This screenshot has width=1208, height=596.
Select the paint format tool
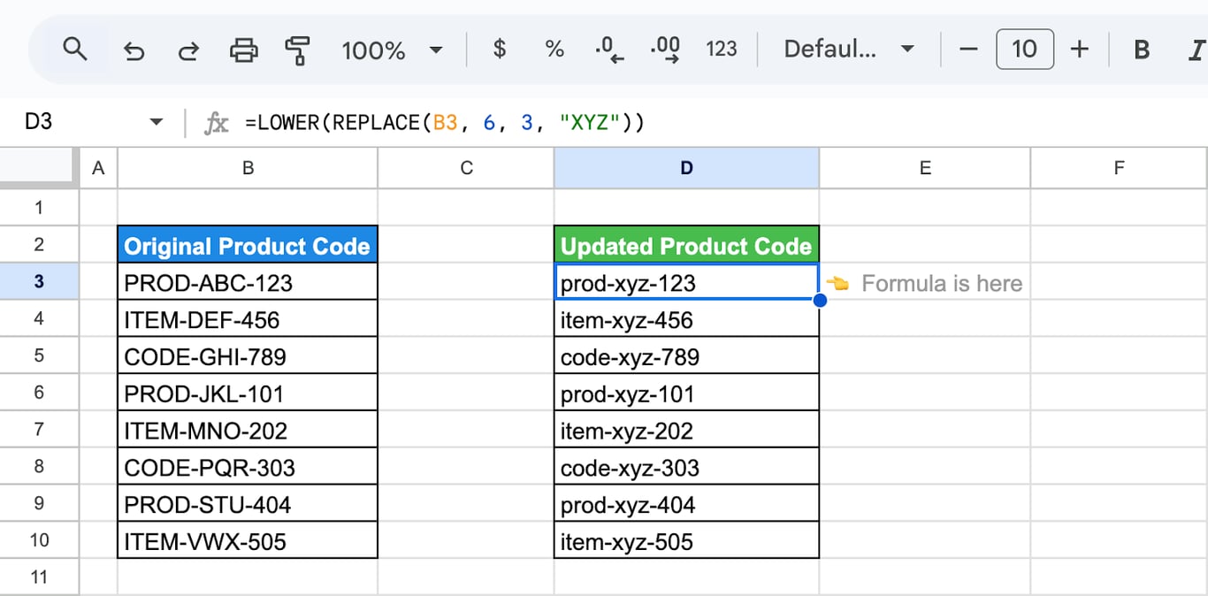(298, 50)
